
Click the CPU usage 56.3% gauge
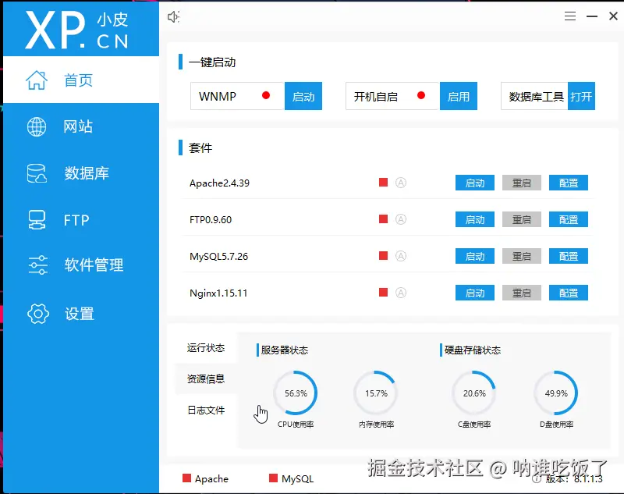point(296,393)
